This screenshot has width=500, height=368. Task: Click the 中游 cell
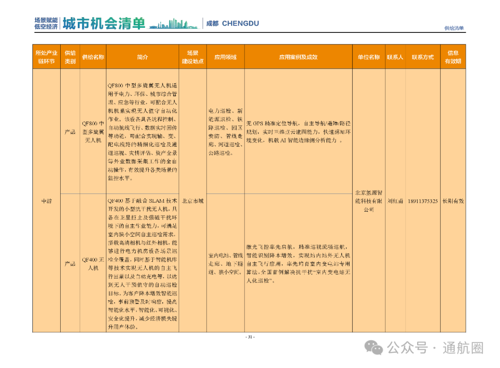[x=47, y=201]
